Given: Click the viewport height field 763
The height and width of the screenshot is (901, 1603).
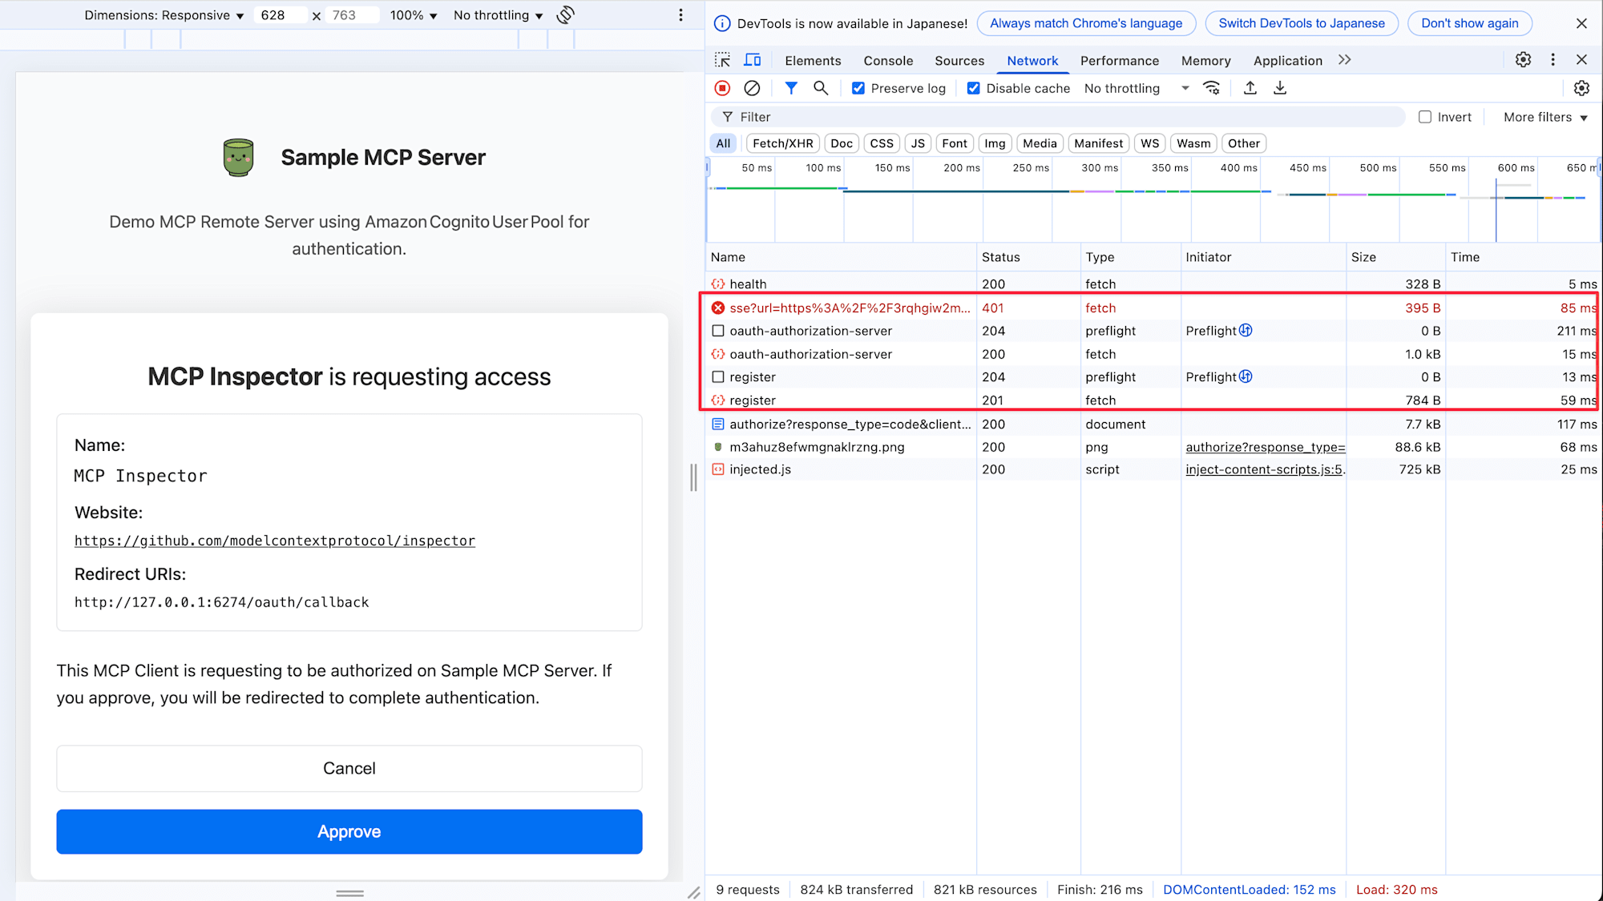Looking at the screenshot, I should [352, 15].
